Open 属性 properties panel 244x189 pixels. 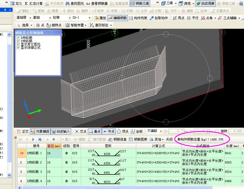pyautogui.click(x=100, y=18)
